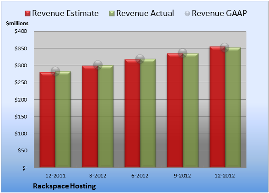This screenshot has height=193, width=269.
Task: Select the green actual bar for 3-2012
Action: coord(106,116)
